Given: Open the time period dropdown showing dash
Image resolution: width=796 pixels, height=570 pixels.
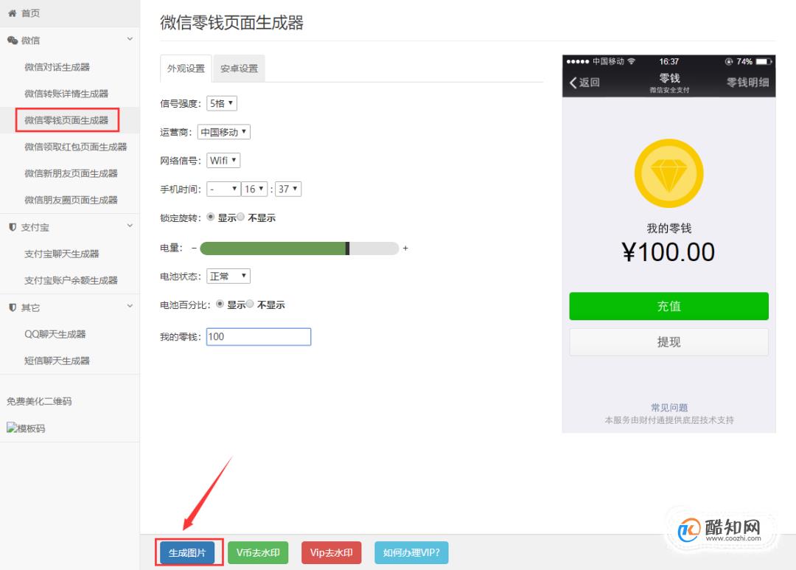Looking at the screenshot, I should pos(223,189).
